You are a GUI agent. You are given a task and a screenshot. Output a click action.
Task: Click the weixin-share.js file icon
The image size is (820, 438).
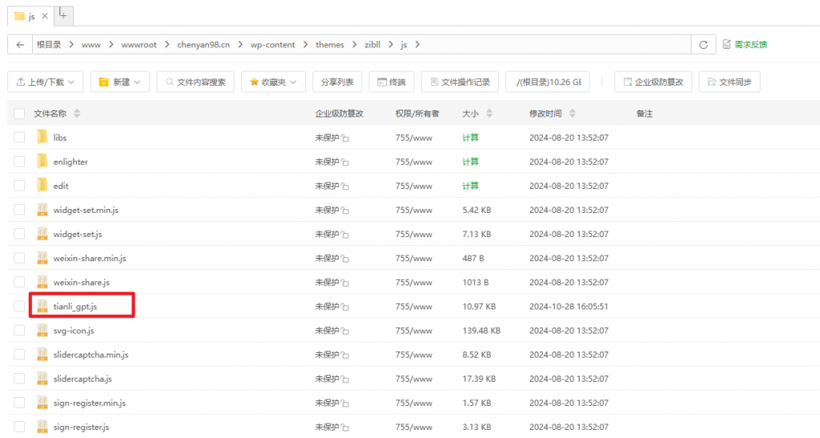coord(42,282)
